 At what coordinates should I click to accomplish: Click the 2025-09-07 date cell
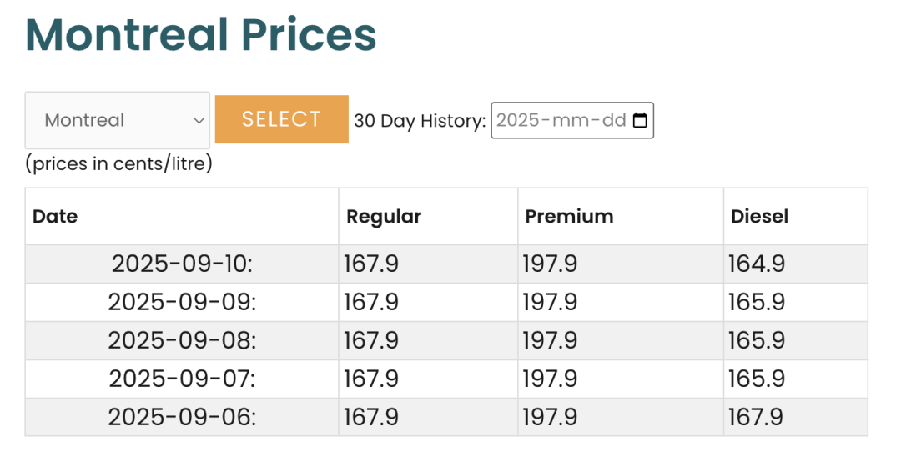pos(182,379)
